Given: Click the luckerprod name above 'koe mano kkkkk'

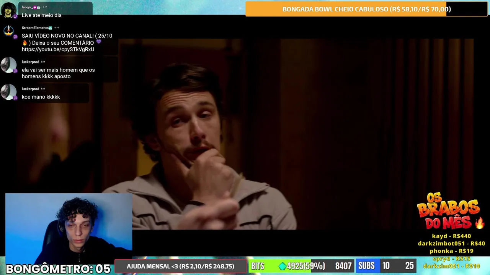Looking at the screenshot, I should (30, 89).
